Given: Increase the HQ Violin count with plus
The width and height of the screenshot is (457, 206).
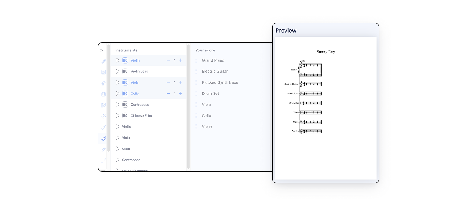Looking at the screenshot, I should pos(181,60).
